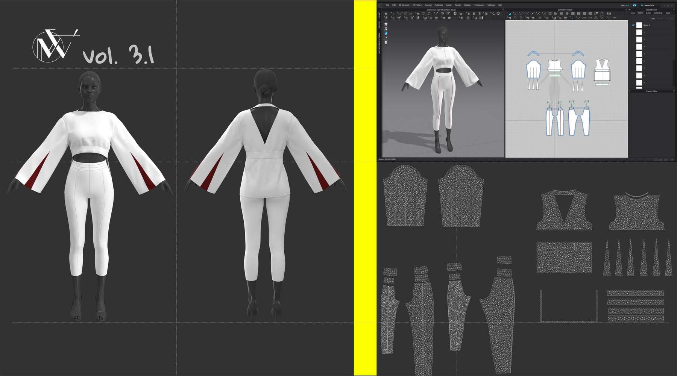Select the blouse 1 white fabric swatch

tap(639, 25)
